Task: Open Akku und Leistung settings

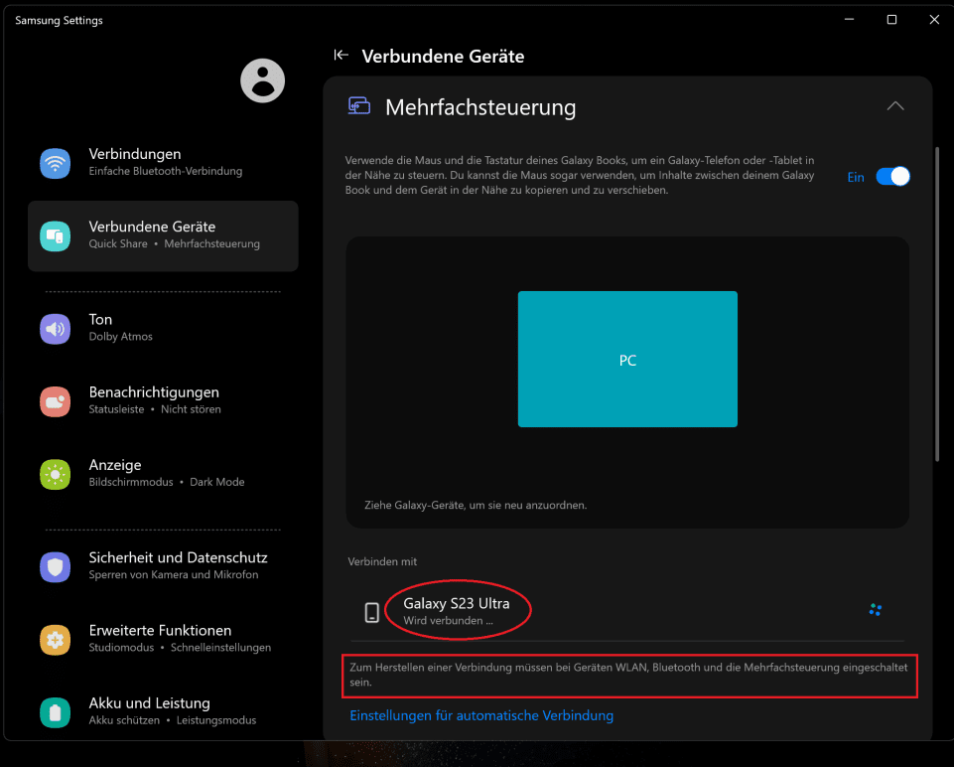Action: (x=163, y=712)
